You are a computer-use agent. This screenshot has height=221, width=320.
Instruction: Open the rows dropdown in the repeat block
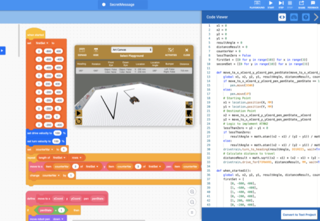(77, 158)
